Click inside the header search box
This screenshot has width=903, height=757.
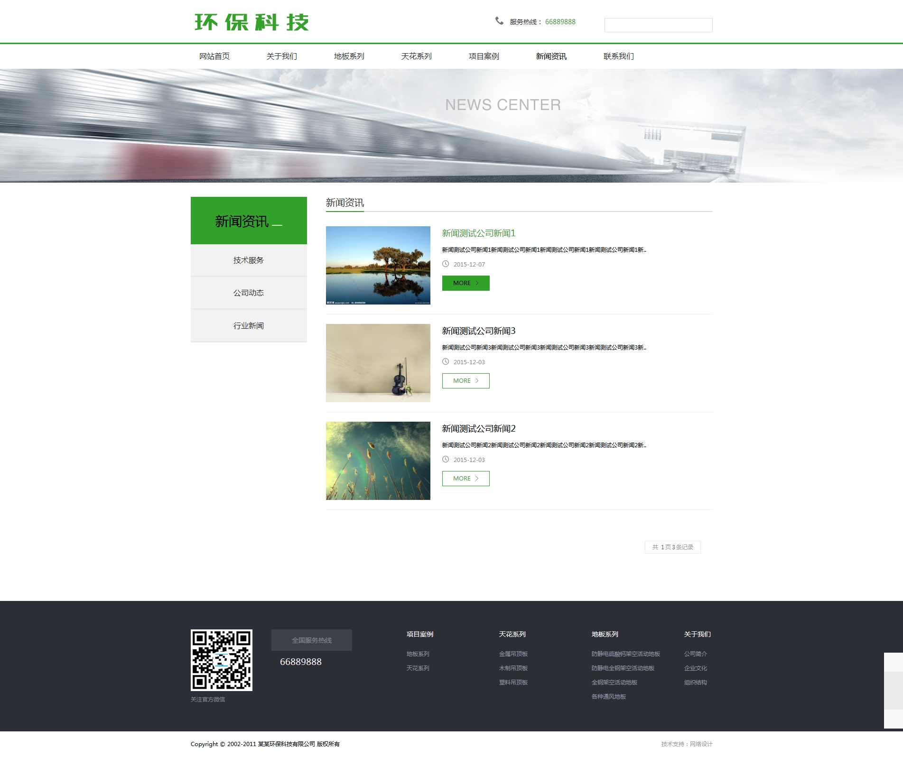point(658,25)
